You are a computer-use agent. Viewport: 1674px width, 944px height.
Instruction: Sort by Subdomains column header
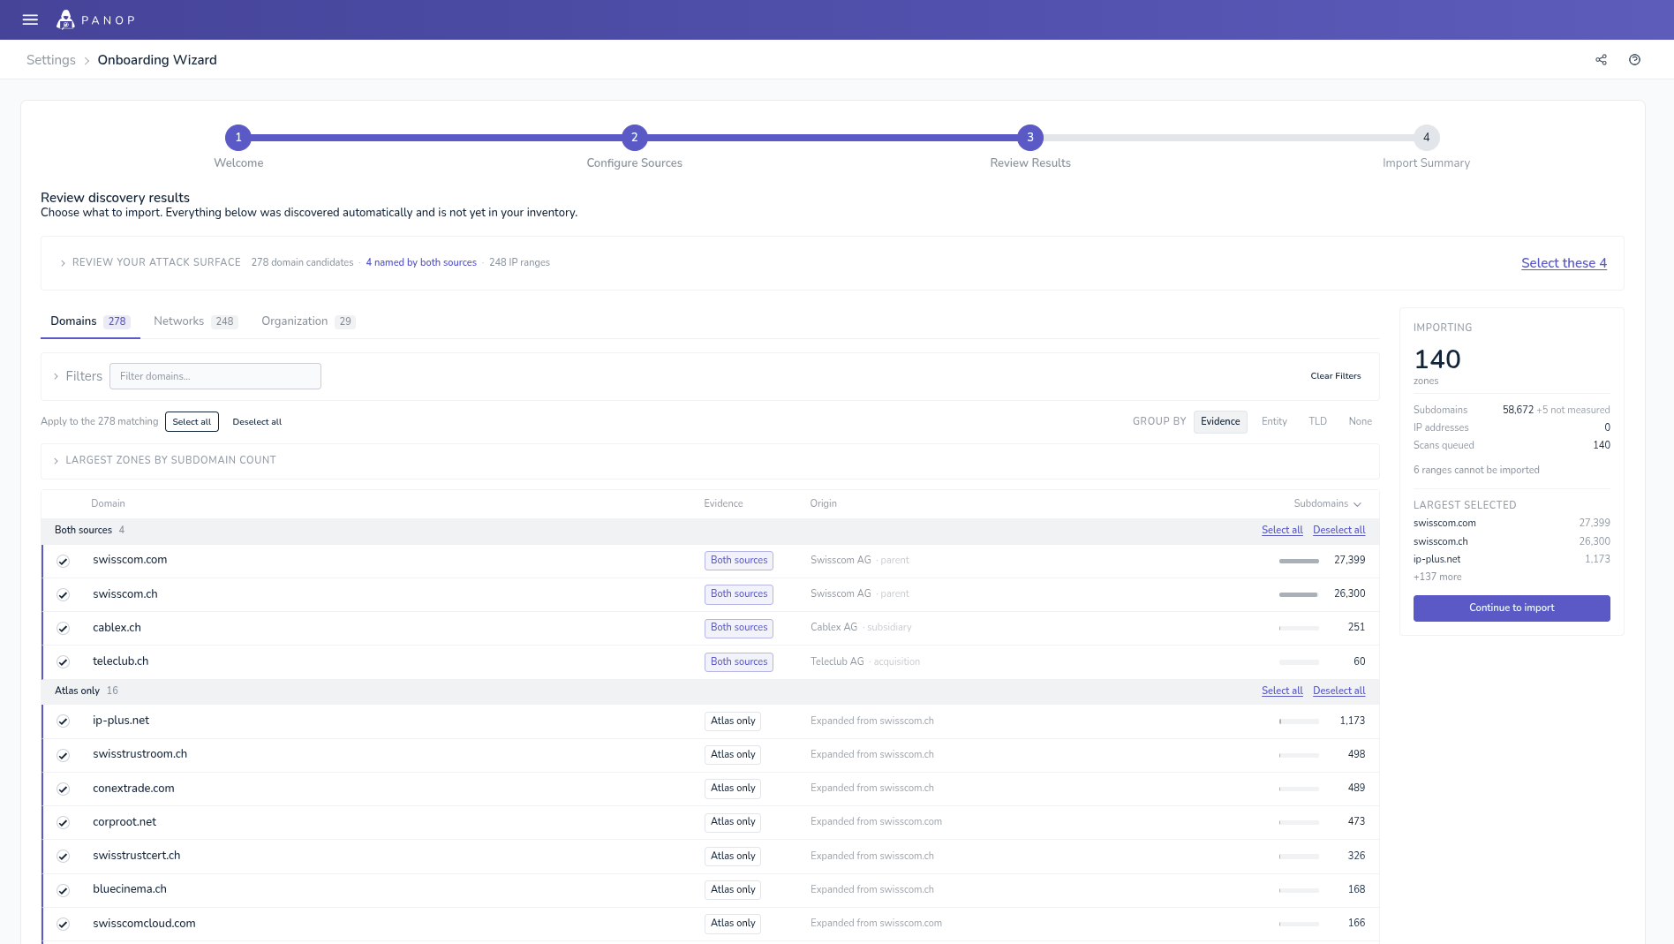pos(1327,503)
